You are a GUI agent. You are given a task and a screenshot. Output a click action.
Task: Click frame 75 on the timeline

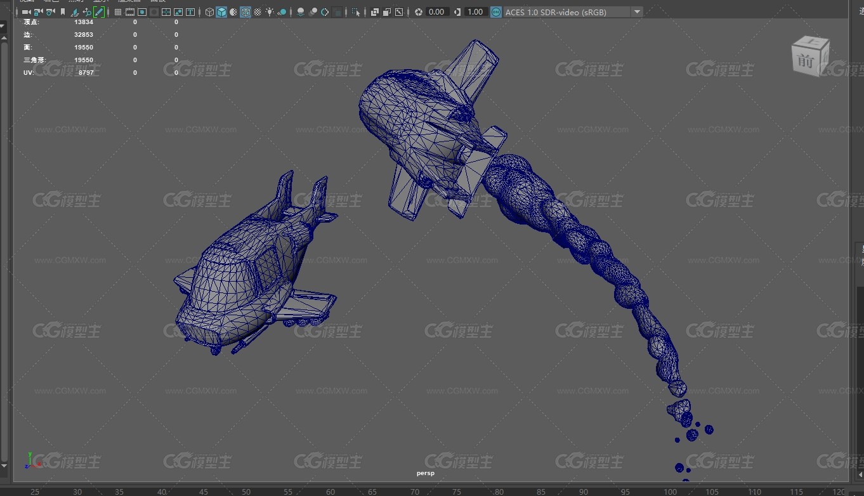click(457, 492)
